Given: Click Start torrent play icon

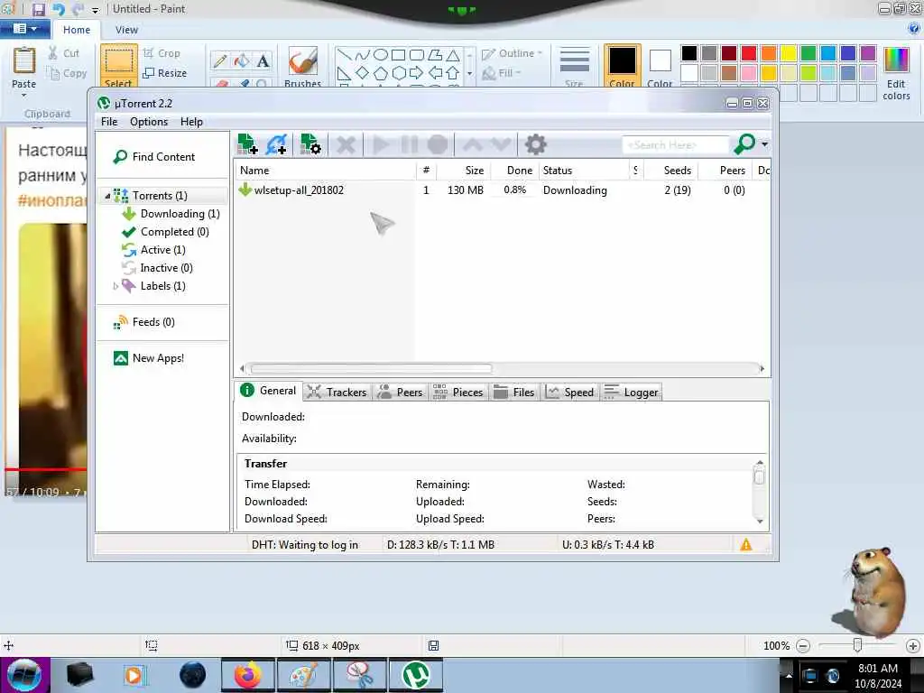Looking at the screenshot, I should 382,144.
